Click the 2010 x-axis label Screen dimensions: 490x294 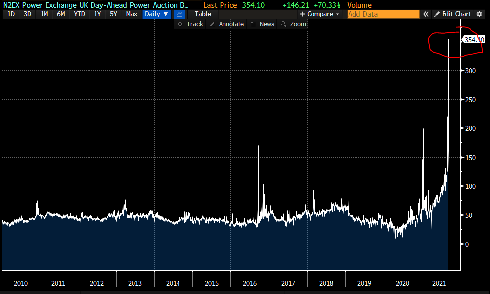point(21,283)
